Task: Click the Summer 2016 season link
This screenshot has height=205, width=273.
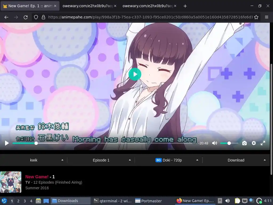Action: click(x=37, y=188)
